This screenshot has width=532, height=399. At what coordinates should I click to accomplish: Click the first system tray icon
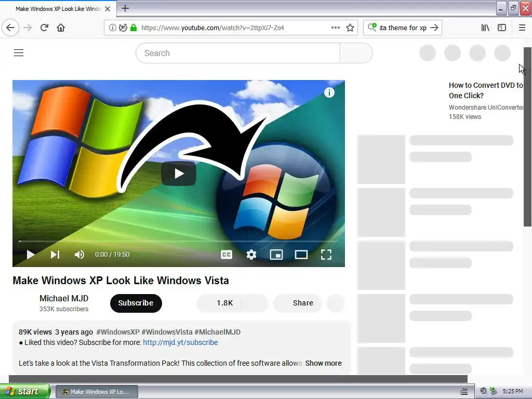(x=483, y=391)
